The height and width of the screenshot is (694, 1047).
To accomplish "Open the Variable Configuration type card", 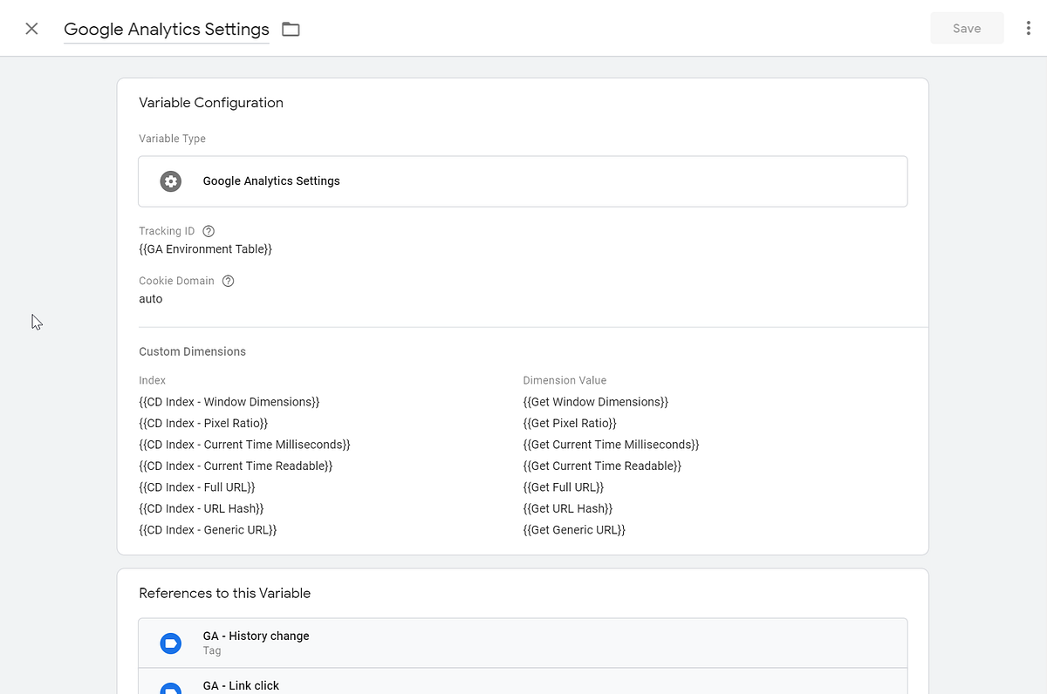I will 523,180.
